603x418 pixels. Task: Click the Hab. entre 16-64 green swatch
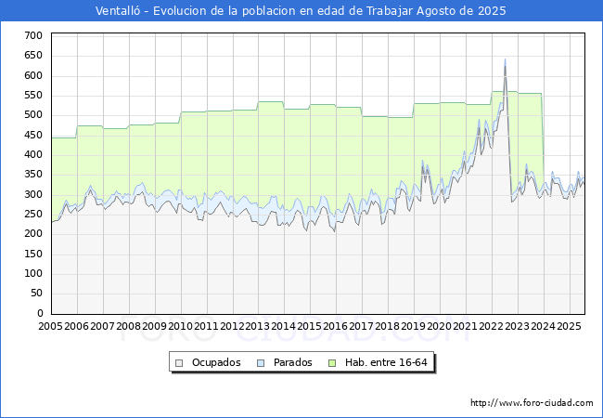point(332,363)
